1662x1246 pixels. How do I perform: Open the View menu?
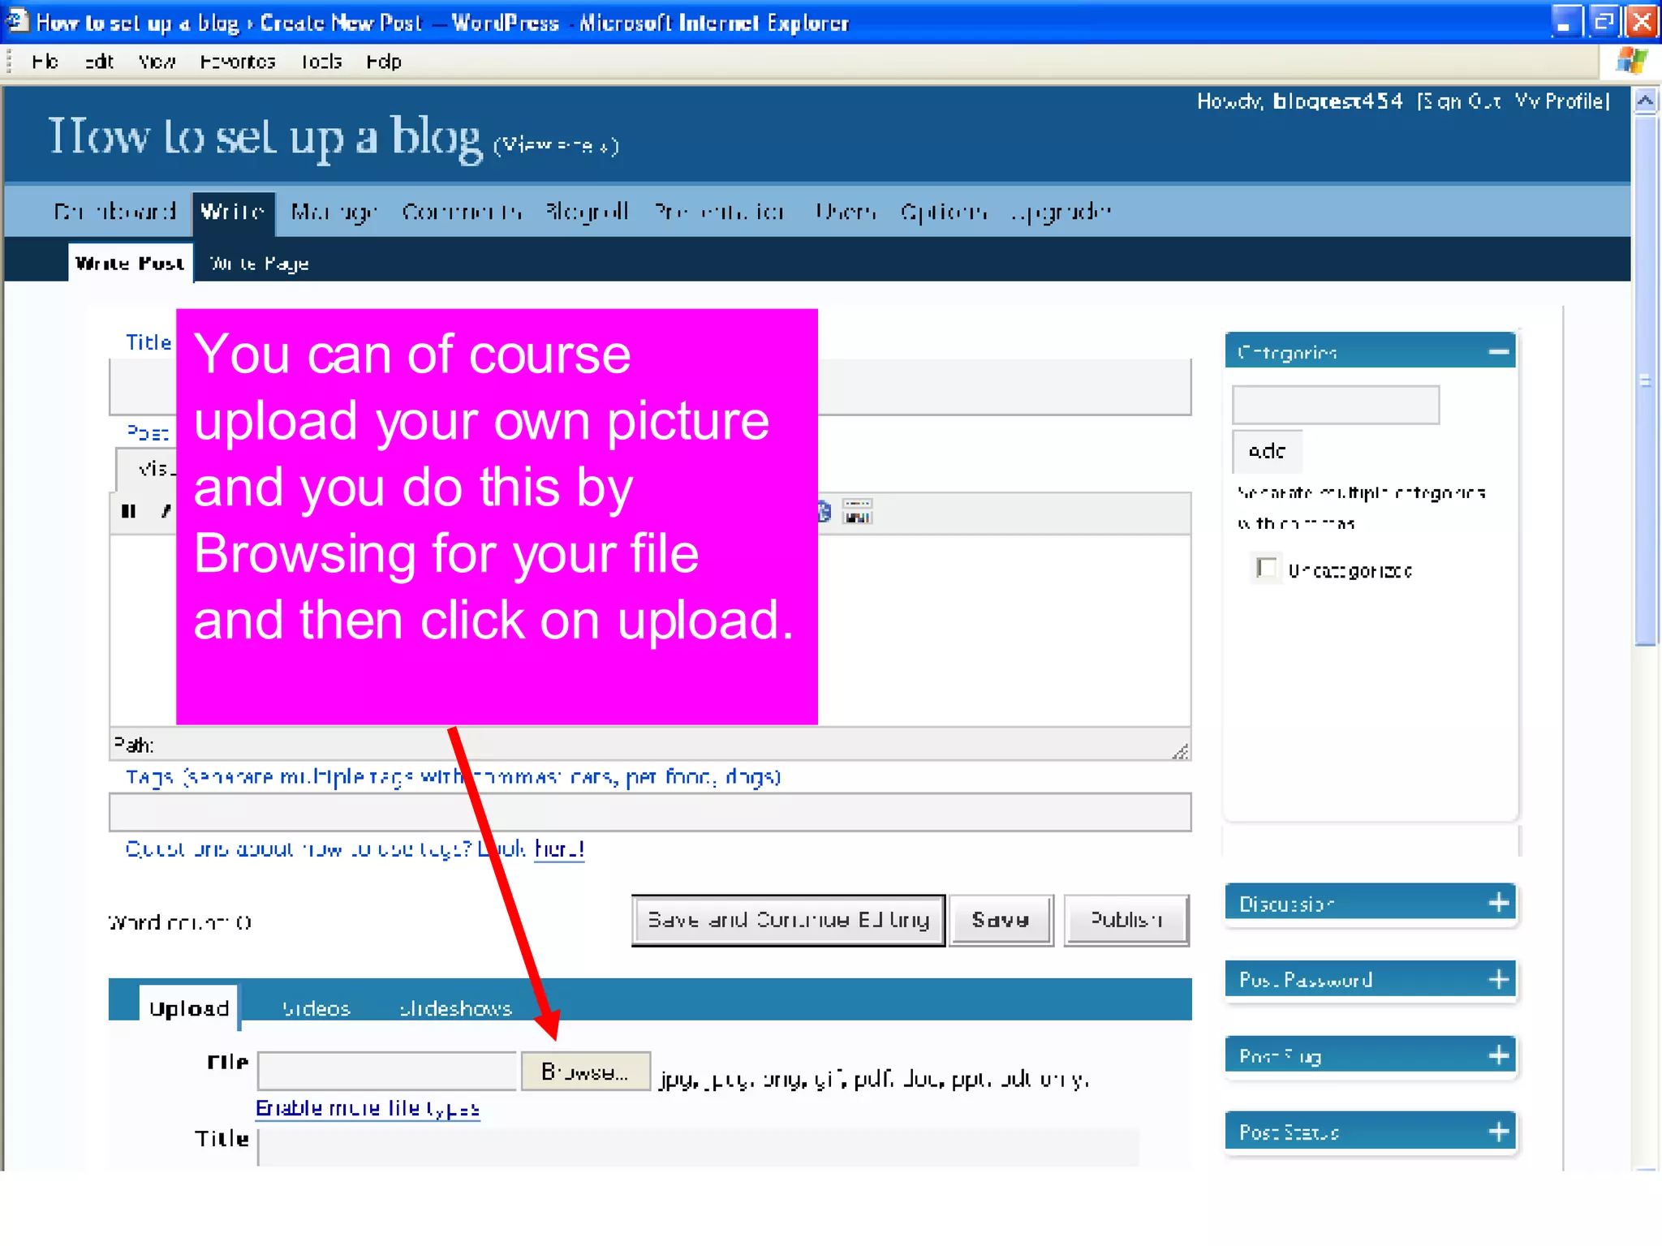coord(157,62)
